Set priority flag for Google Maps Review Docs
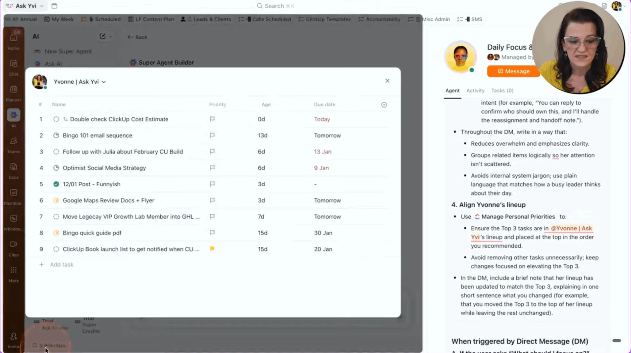Viewport: 631px width, 353px height. (x=212, y=200)
